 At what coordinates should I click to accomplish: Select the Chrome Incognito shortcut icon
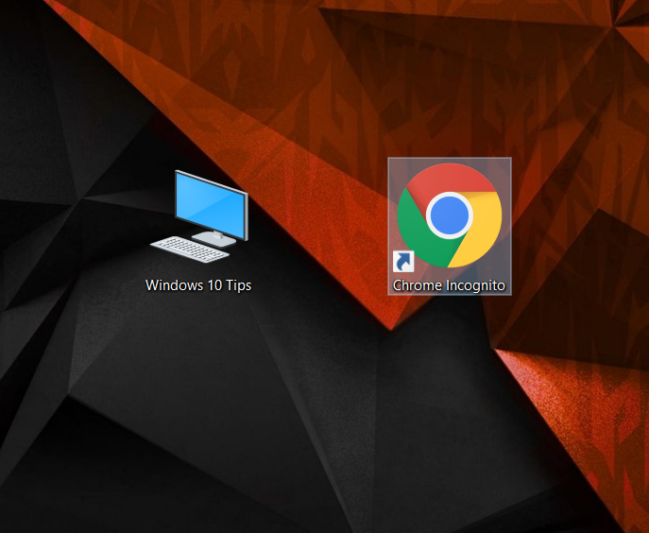(450, 215)
